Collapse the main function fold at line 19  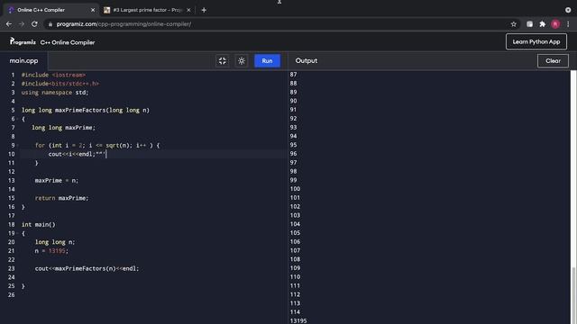[x=17, y=234]
